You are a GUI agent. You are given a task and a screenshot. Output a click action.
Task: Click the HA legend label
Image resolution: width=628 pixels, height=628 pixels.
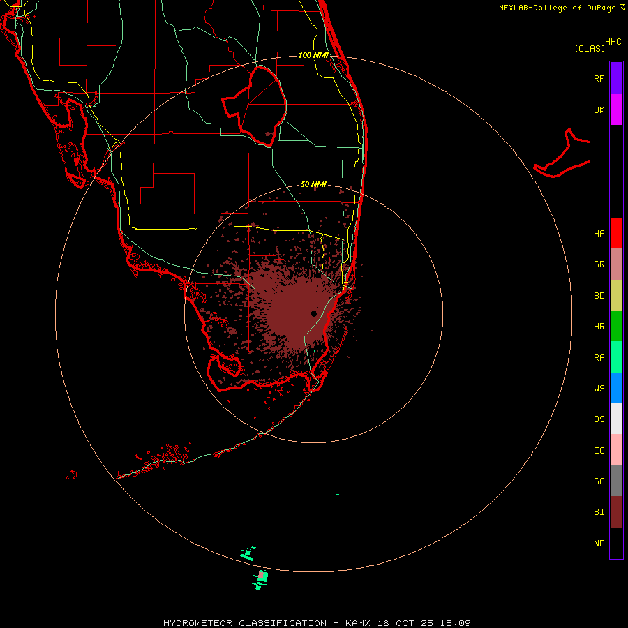(x=599, y=233)
